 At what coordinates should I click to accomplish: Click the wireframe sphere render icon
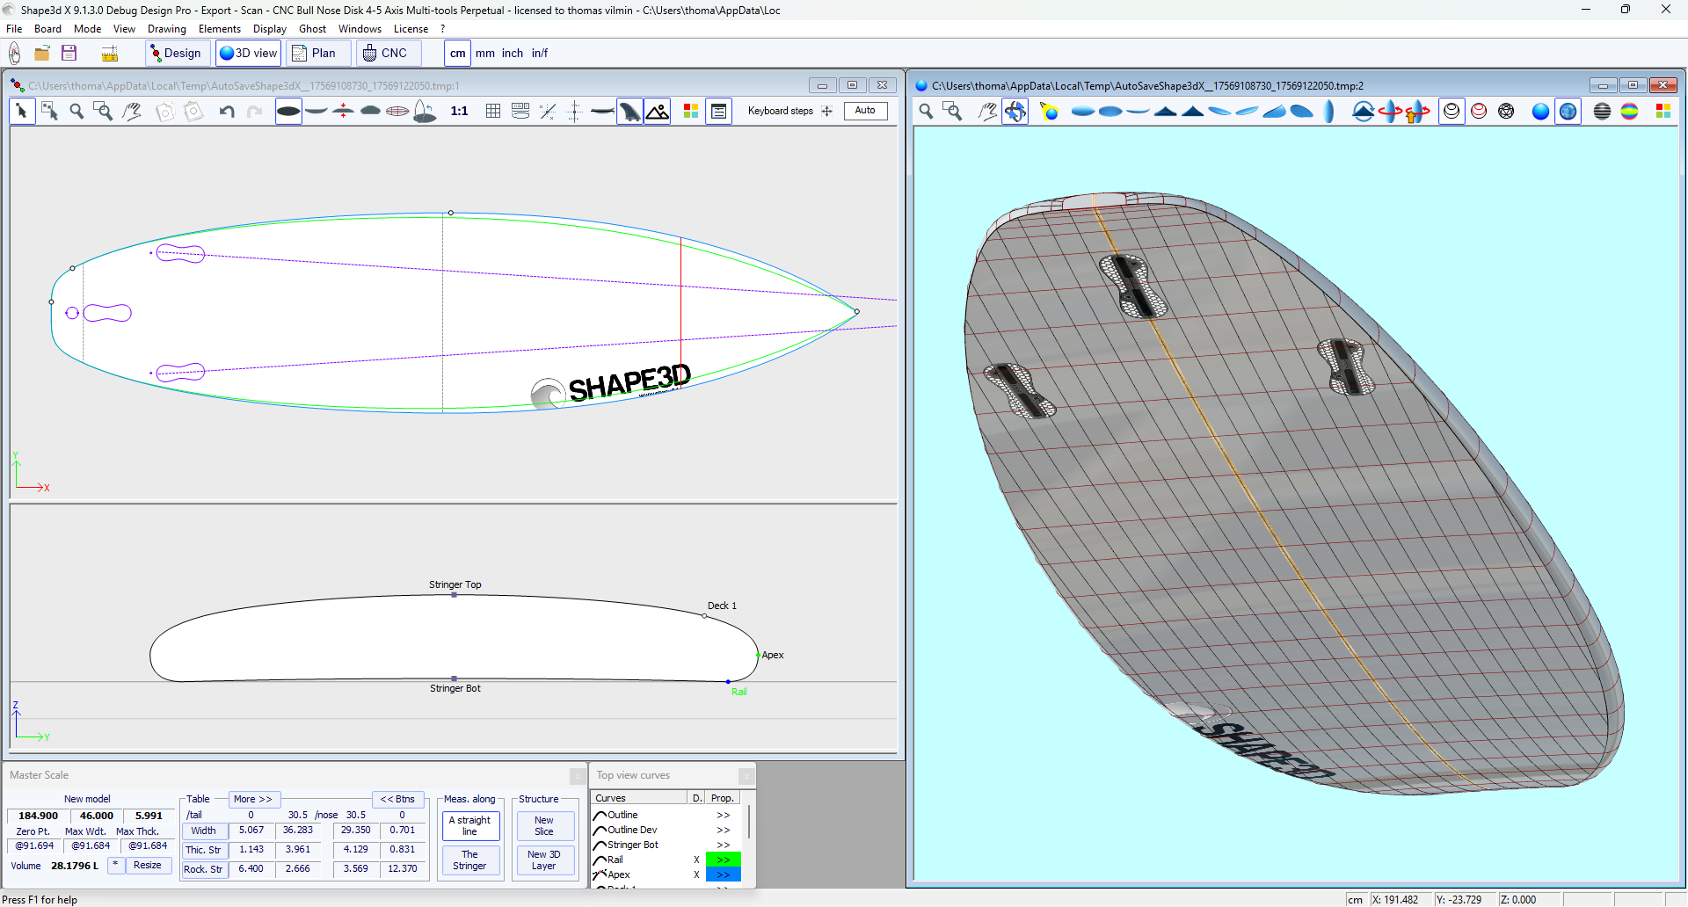[x=1506, y=112]
